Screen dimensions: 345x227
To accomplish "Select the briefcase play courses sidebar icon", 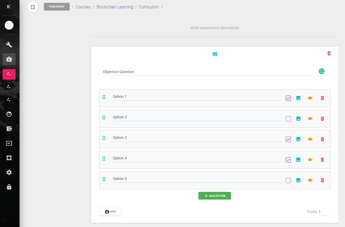I will [9, 59].
